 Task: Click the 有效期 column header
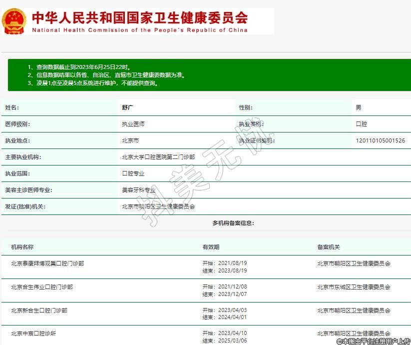point(211,247)
